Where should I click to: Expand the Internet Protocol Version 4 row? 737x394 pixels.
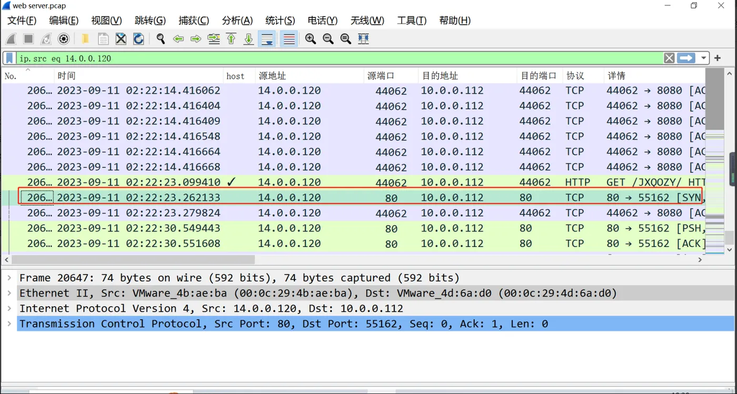click(9, 308)
